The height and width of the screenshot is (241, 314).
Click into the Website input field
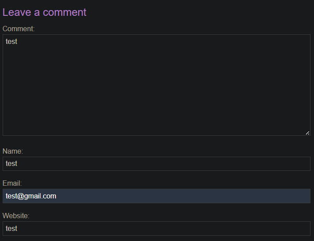[x=157, y=228]
